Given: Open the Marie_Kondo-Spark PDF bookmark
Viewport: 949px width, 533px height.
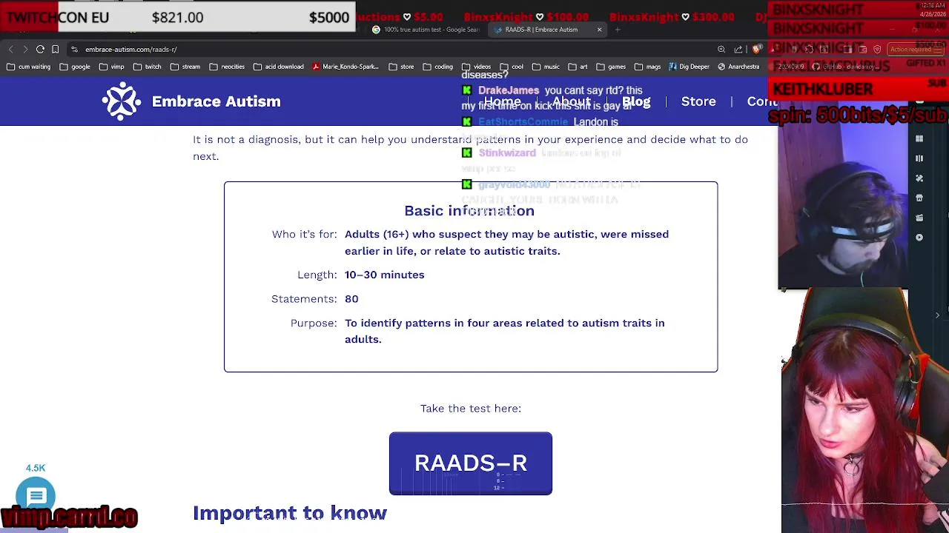Looking at the screenshot, I should [345, 67].
